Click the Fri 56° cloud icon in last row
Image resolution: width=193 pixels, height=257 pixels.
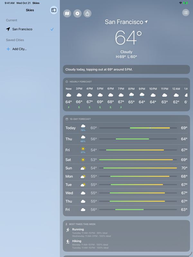click(x=83, y=210)
